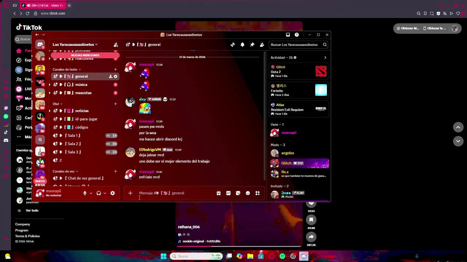This screenshot has height=262, width=467.
Task: Collapse Dbd category
Action: pyautogui.click(x=57, y=104)
